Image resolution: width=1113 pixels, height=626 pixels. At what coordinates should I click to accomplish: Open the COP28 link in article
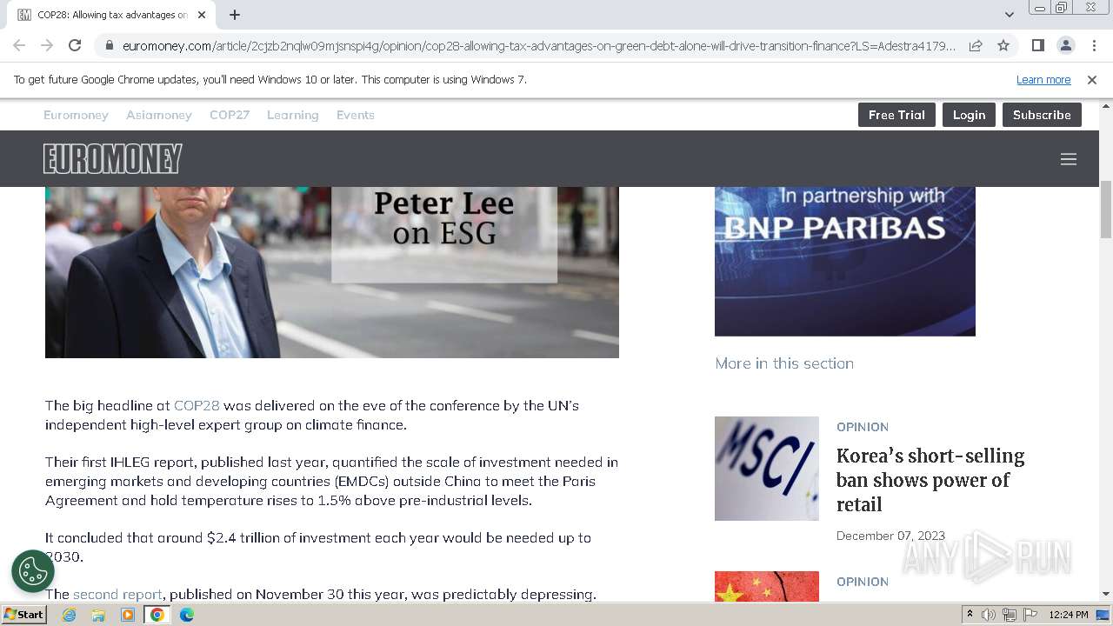tap(197, 405)
